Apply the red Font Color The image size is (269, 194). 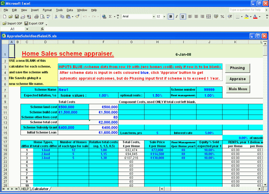pyautogui.click(x=255, y=16)
